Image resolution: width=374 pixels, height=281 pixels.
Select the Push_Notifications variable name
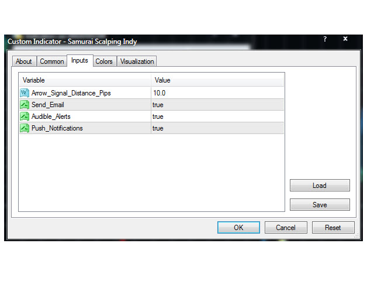(57, 128)
